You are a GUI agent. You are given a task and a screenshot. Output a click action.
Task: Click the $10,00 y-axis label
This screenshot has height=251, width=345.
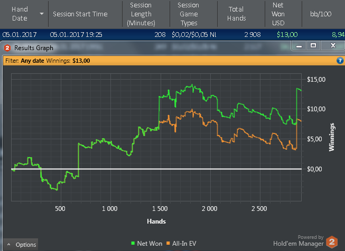(x=316, y=109)
